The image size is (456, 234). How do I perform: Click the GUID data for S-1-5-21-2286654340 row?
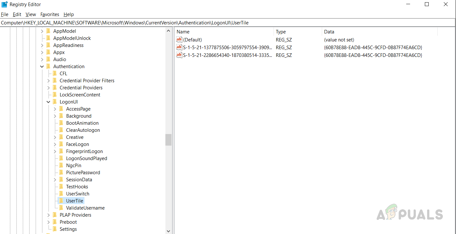(x=373, y=55)
